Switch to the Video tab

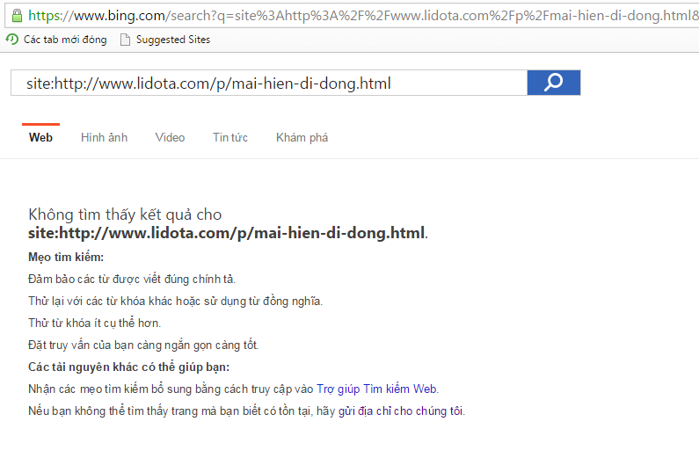170,137
